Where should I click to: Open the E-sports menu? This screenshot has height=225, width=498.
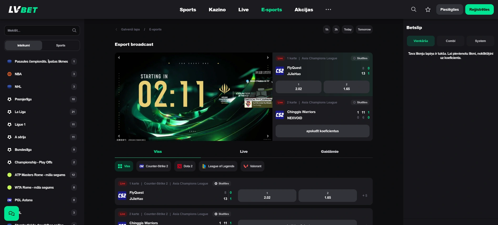(272, 10)
